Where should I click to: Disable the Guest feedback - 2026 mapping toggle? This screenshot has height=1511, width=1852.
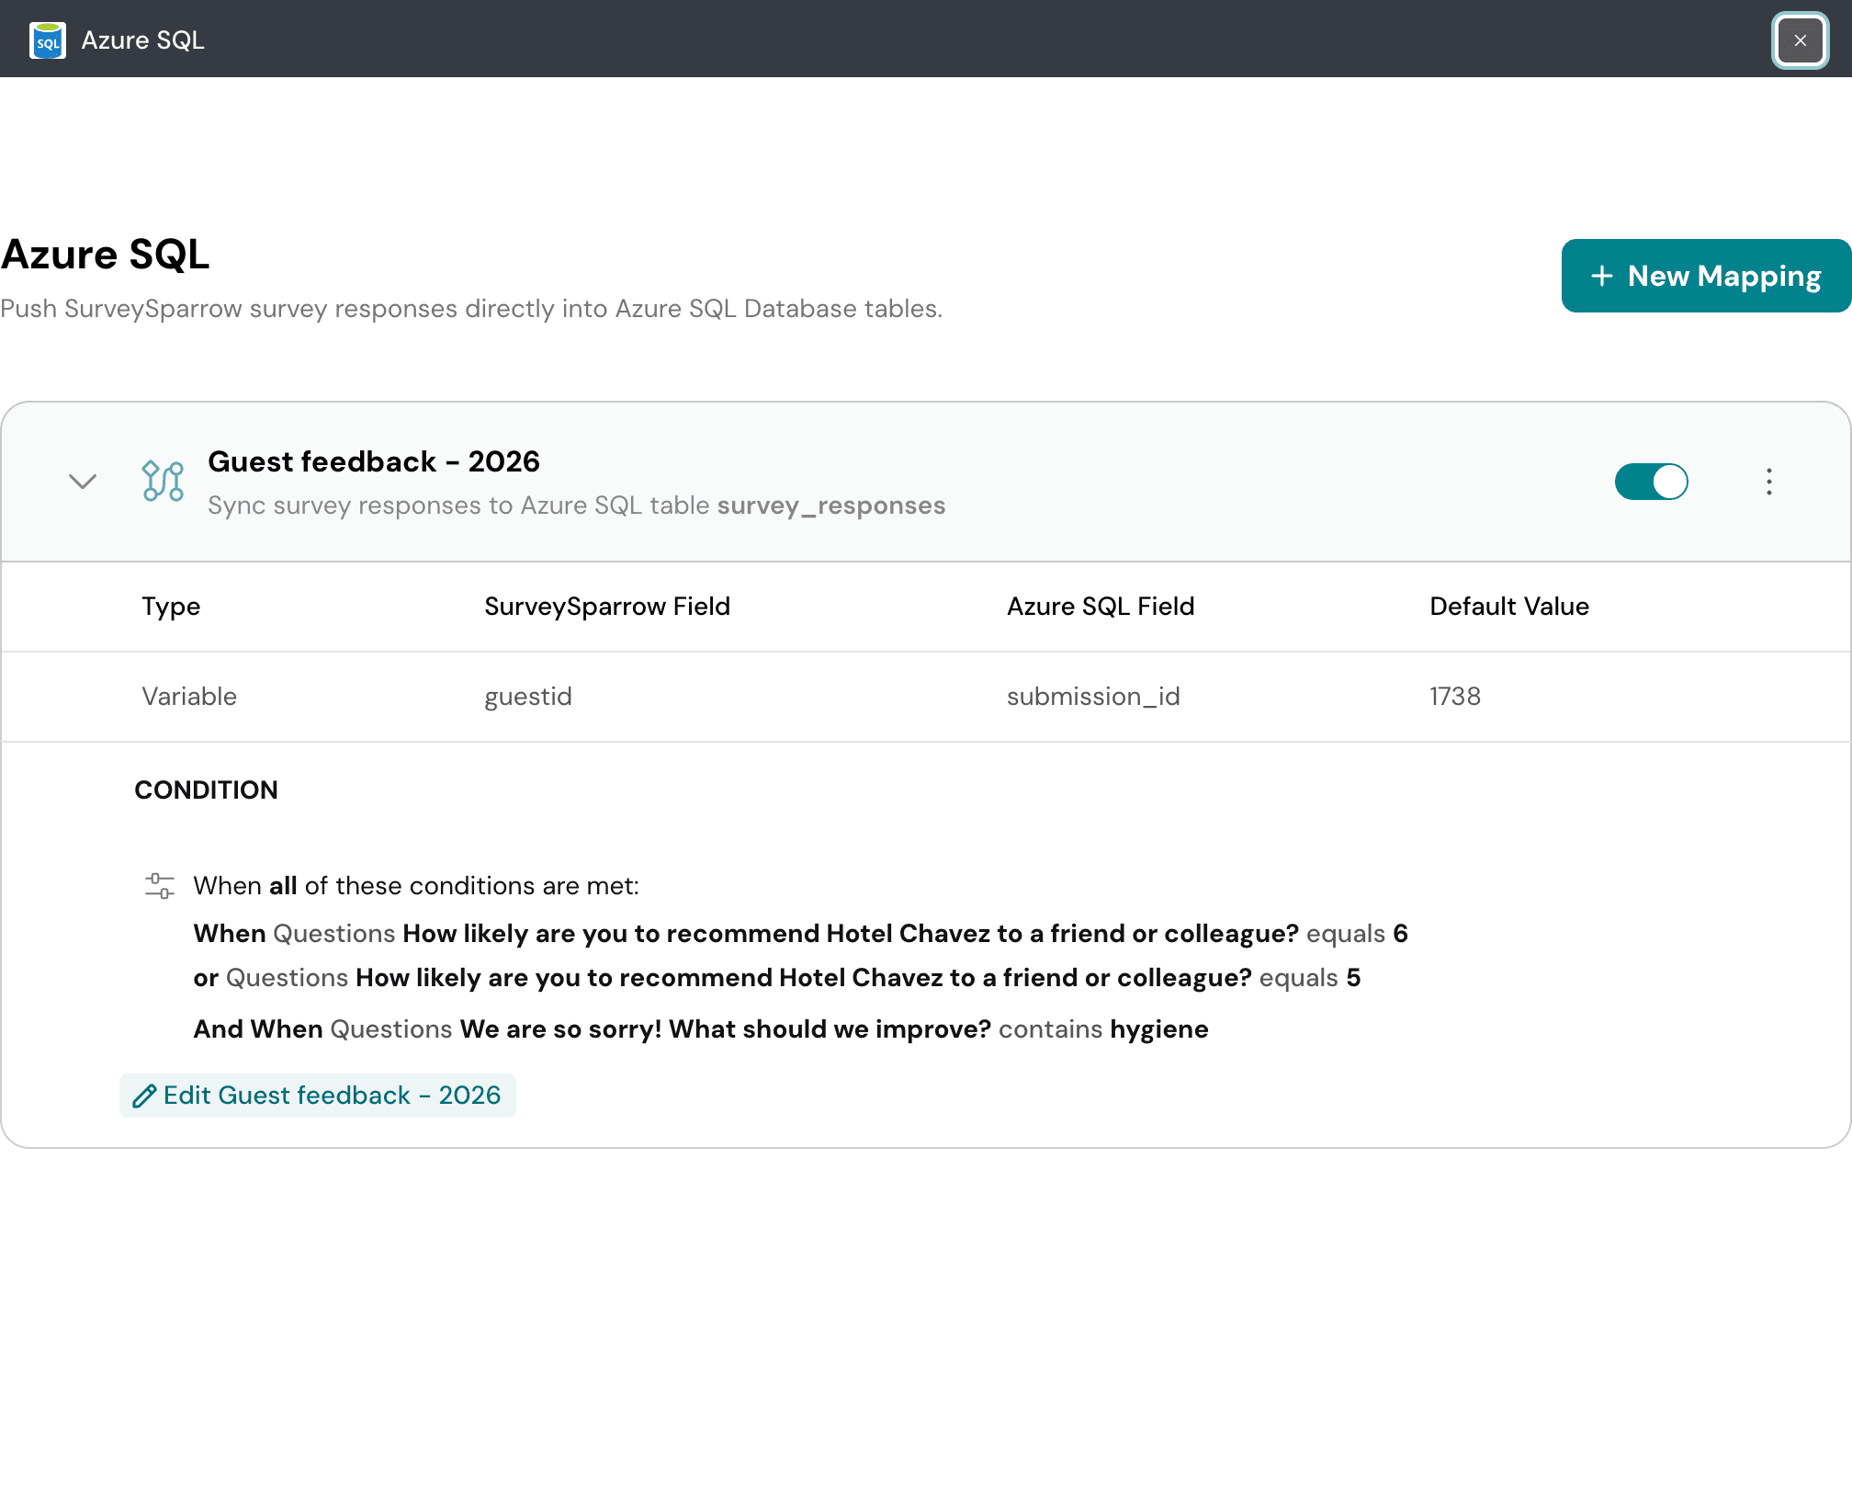coord(1652,481)
